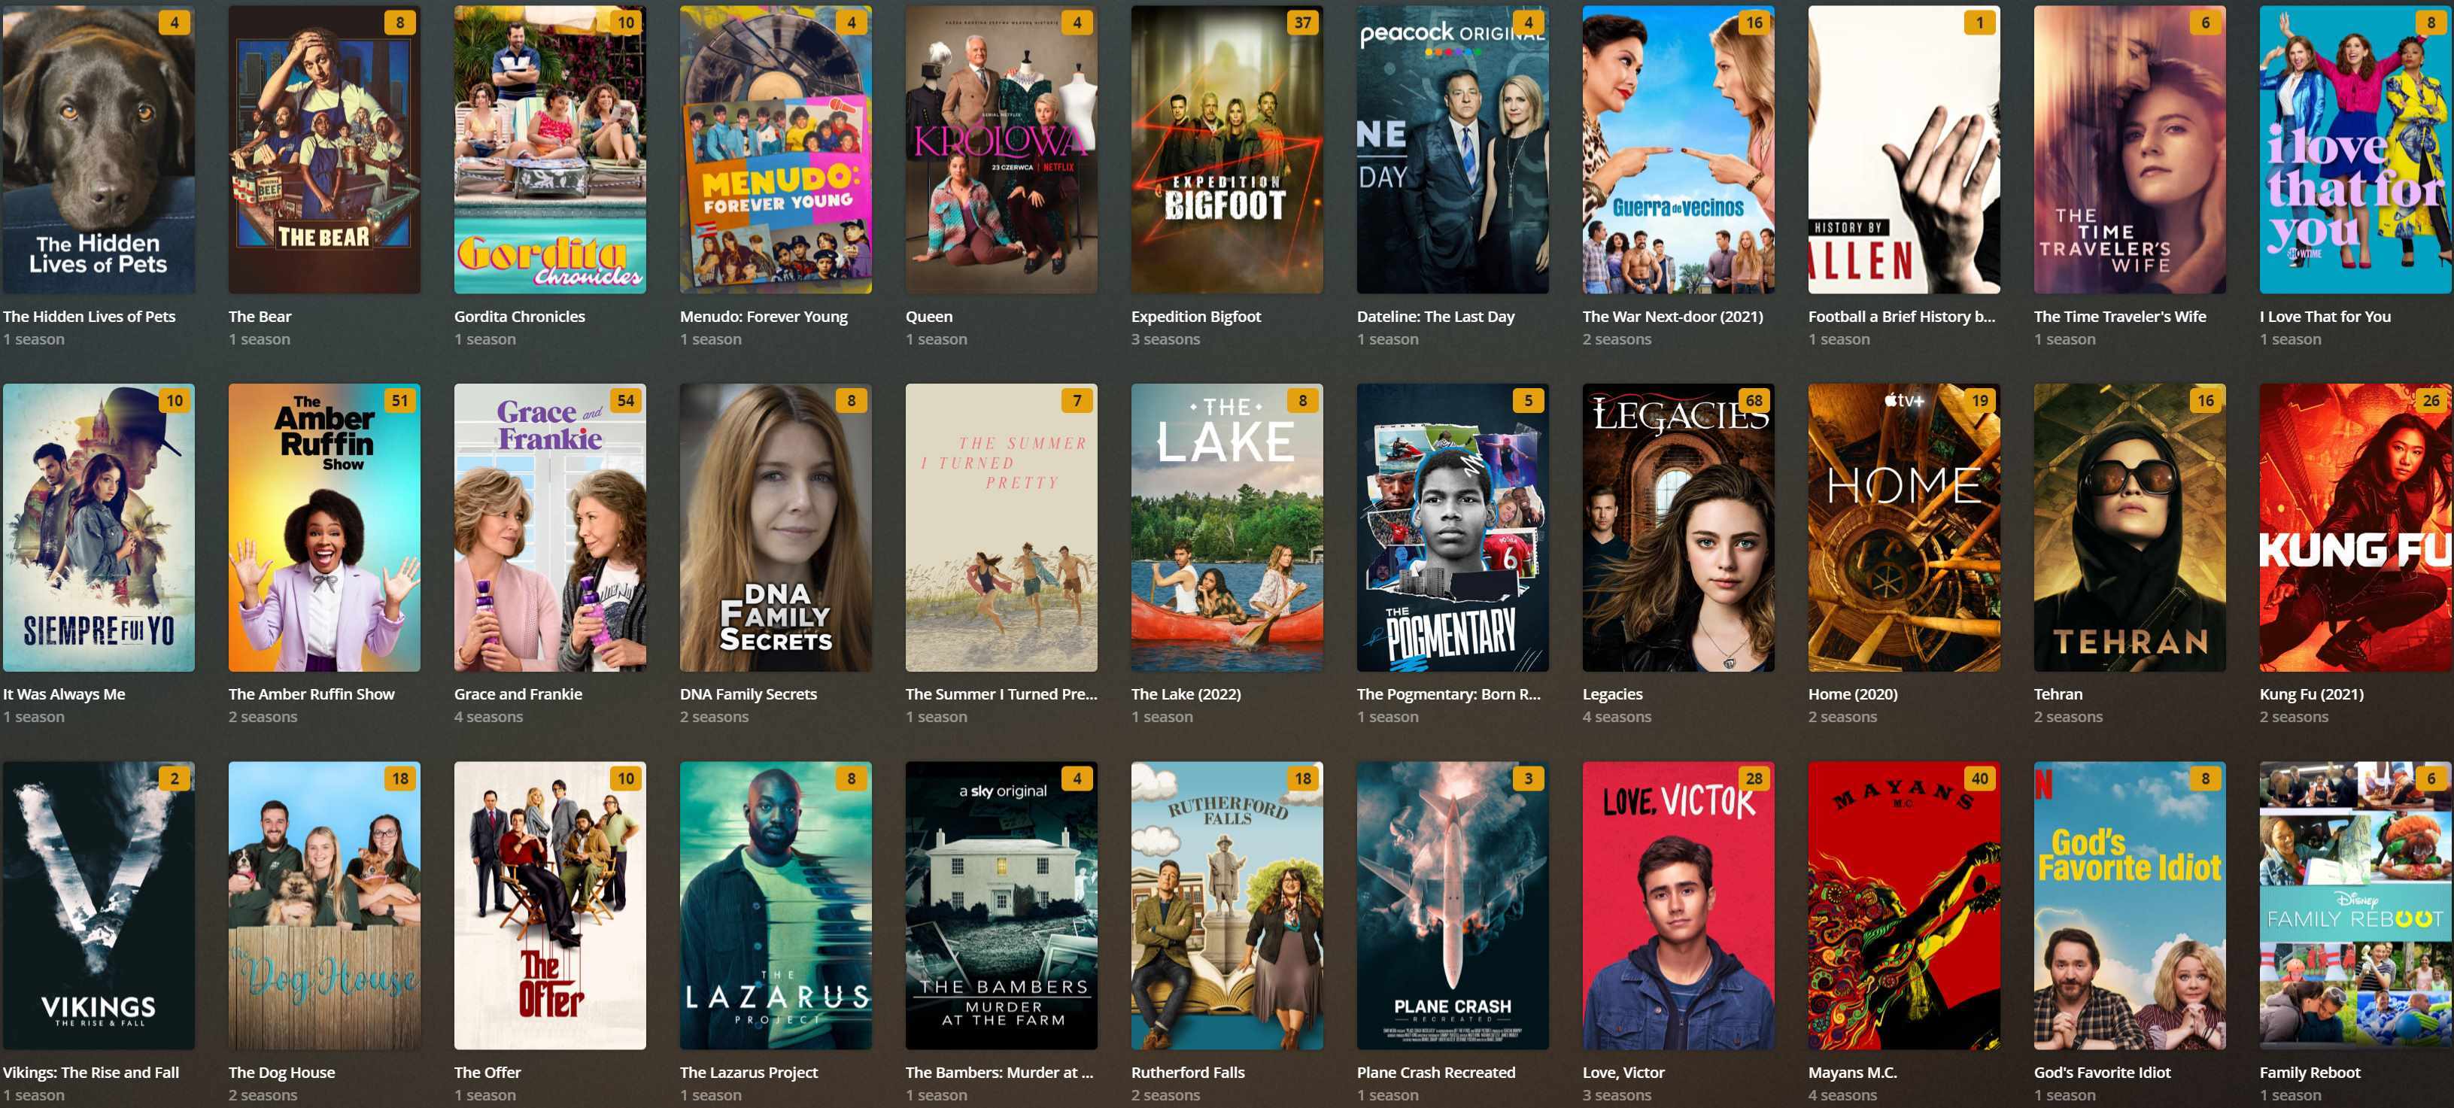Select the Vikings: The Rise and Fall poster

(98, 905)
